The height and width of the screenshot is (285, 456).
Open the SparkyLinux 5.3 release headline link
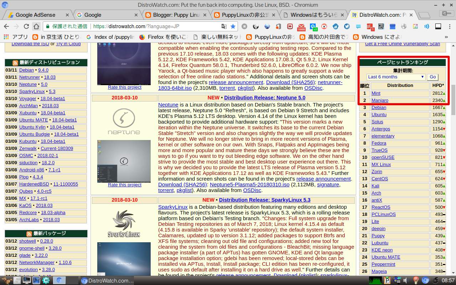pos(265,200)
